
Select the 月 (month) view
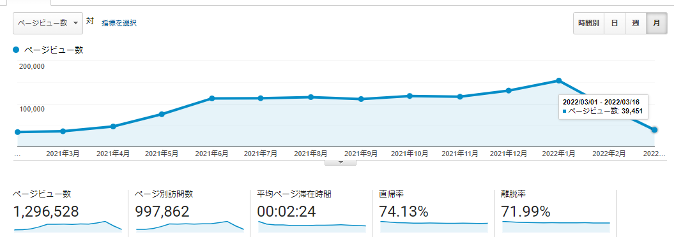point(657,23)
